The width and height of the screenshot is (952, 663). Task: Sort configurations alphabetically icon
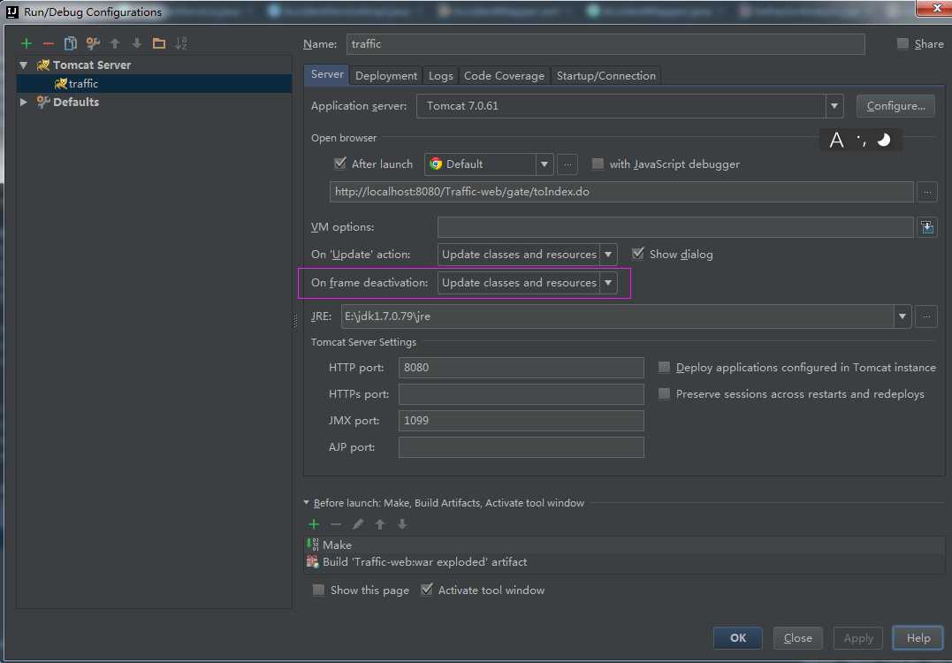point(181,43)
